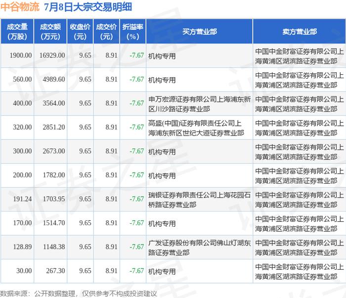The height and width of the screenshot is (298, 346).
Task: Select the 折溢率(%) column header
Action: tap(133, 31)
